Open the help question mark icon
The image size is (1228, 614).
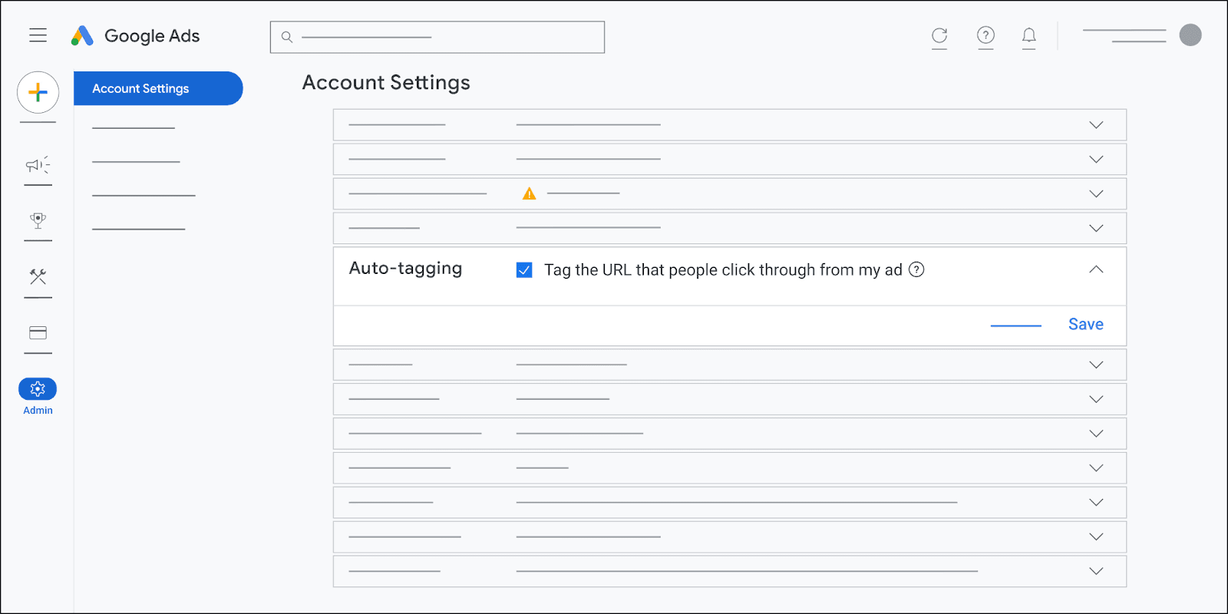pos(985,35)
